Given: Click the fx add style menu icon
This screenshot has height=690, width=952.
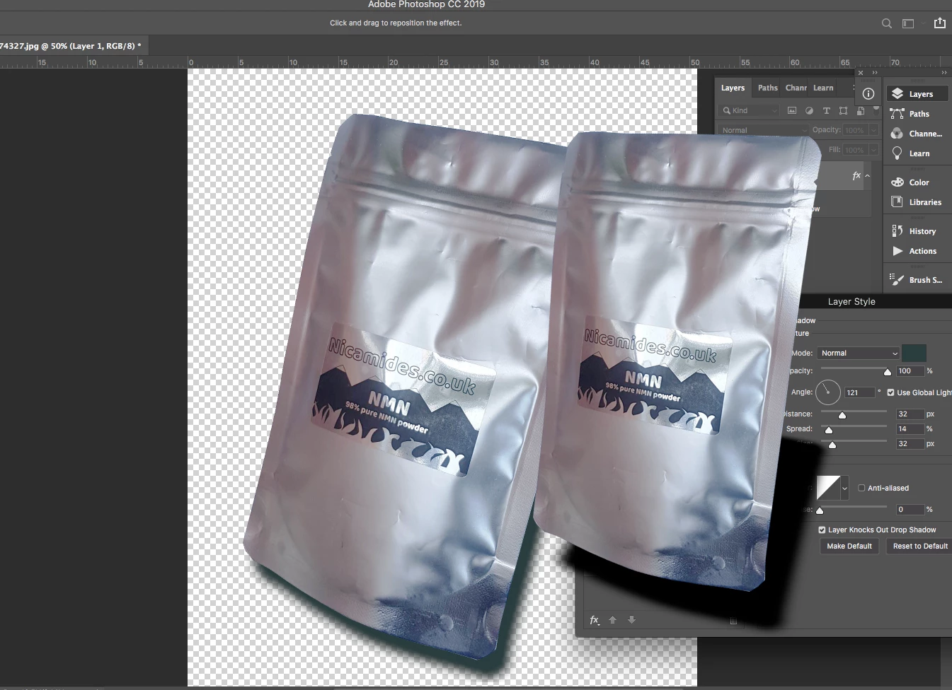Looking at the screenshot, I should click(x=595, y=620).
